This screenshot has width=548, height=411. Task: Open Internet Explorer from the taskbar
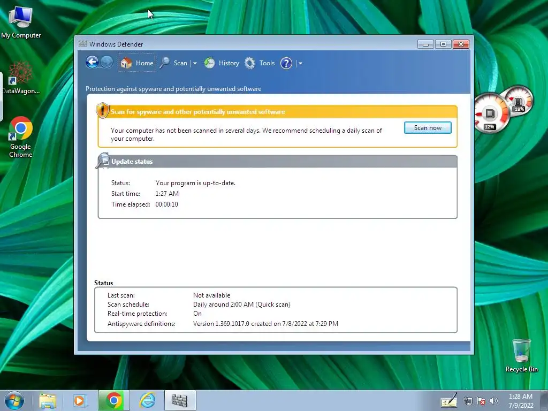pyautogui.click(x=147, y=400)
